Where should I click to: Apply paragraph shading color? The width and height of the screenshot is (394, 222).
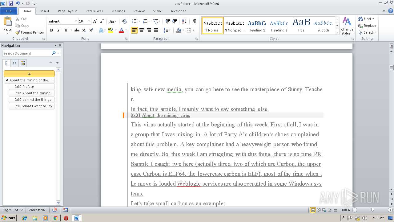point(178,30)
